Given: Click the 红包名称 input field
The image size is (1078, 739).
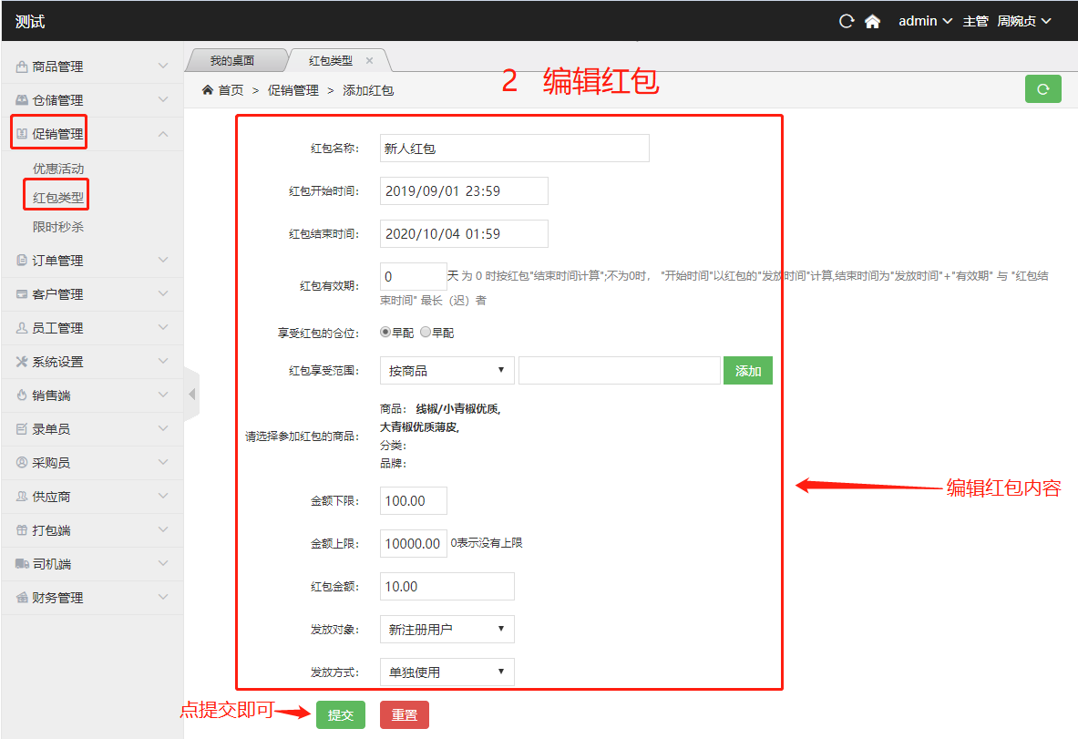Looking at the screenshot, I should click(x=514, y=149).
